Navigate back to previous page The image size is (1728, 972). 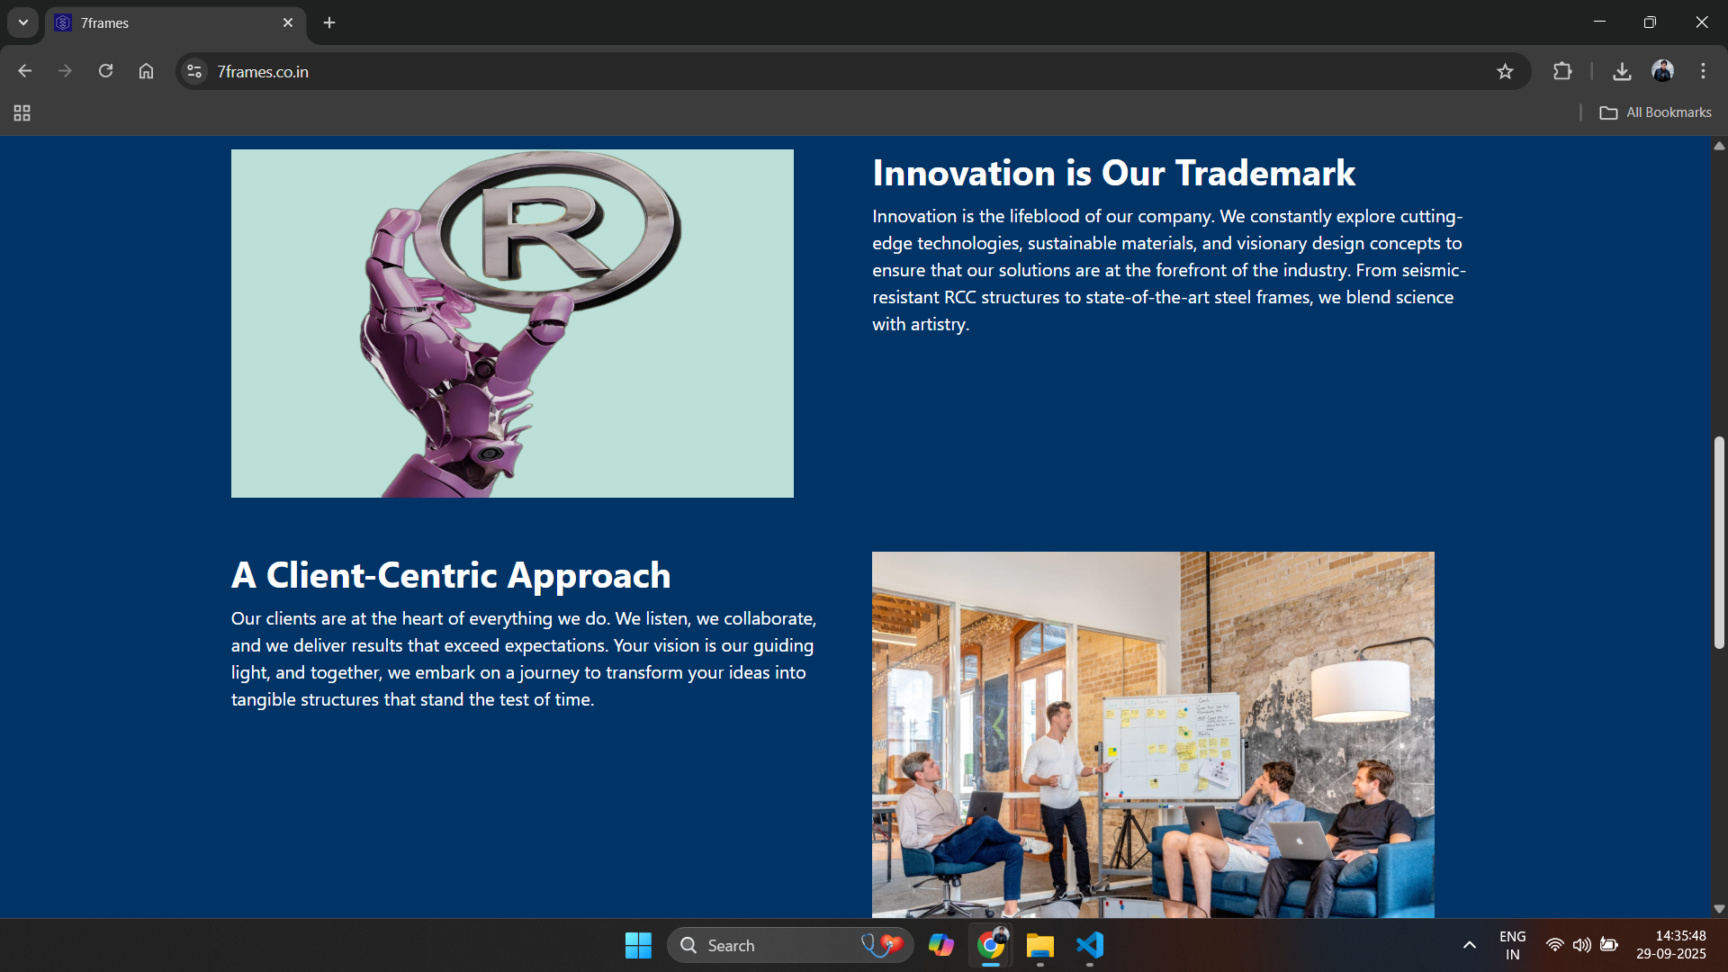click(x=25, y=71)
